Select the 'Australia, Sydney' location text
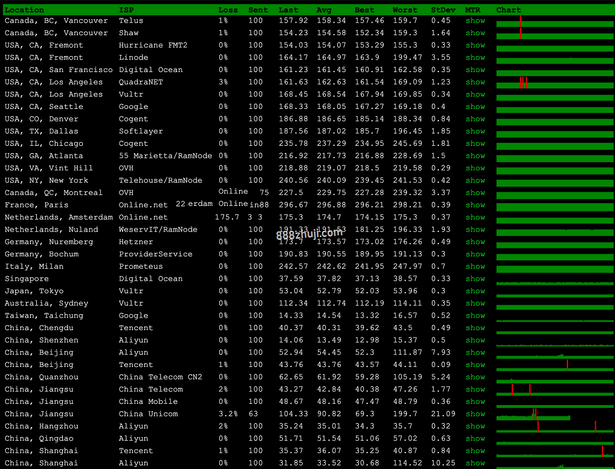Image resolution: width=615 pixels, height=469 pixels. click(x=46, y=303)
